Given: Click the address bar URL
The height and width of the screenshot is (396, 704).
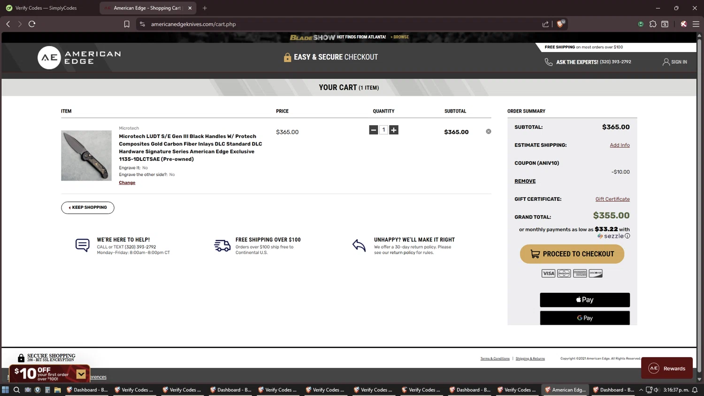Looking at the screenshot, I should [x=193, y=24].
